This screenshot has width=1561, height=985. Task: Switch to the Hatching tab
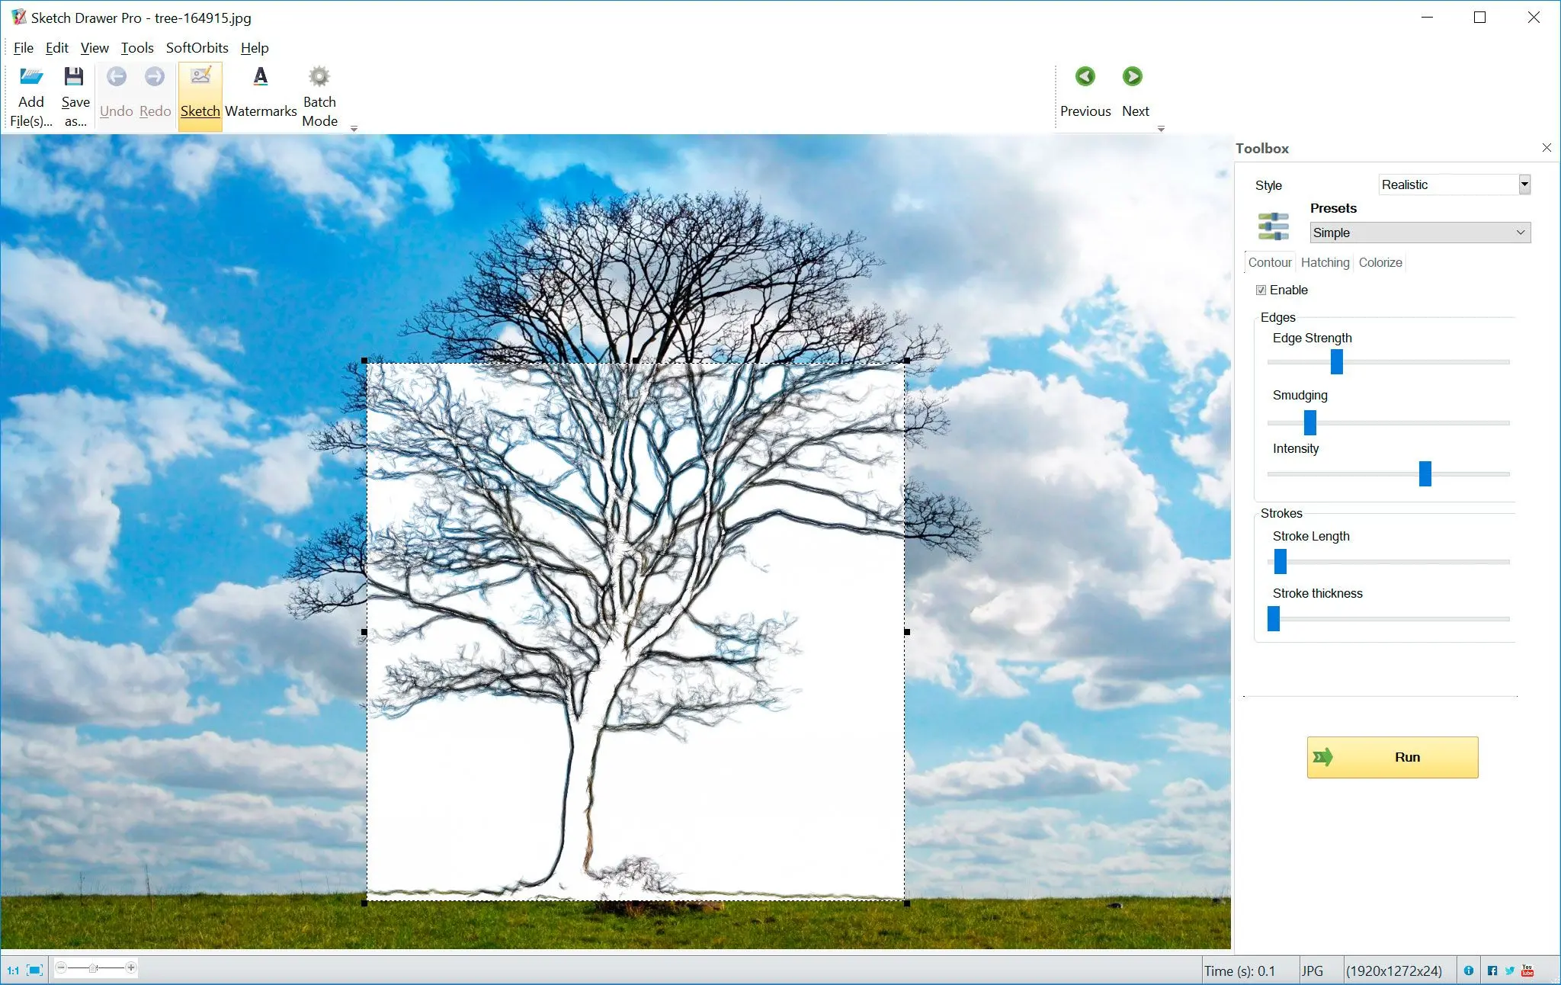coord(1322,262)
